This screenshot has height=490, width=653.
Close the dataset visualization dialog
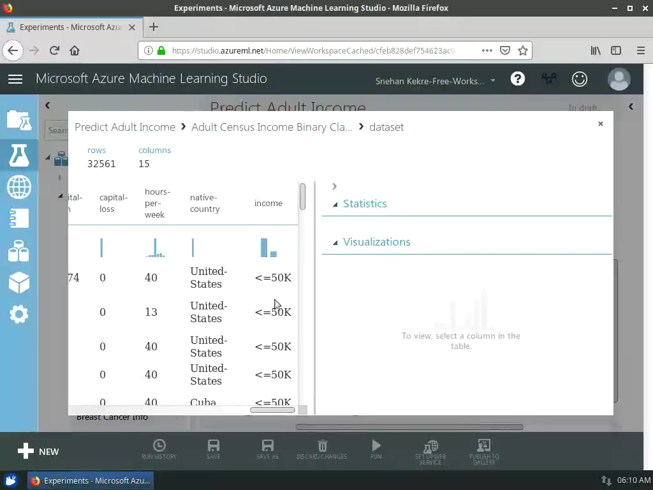(601, 124)
